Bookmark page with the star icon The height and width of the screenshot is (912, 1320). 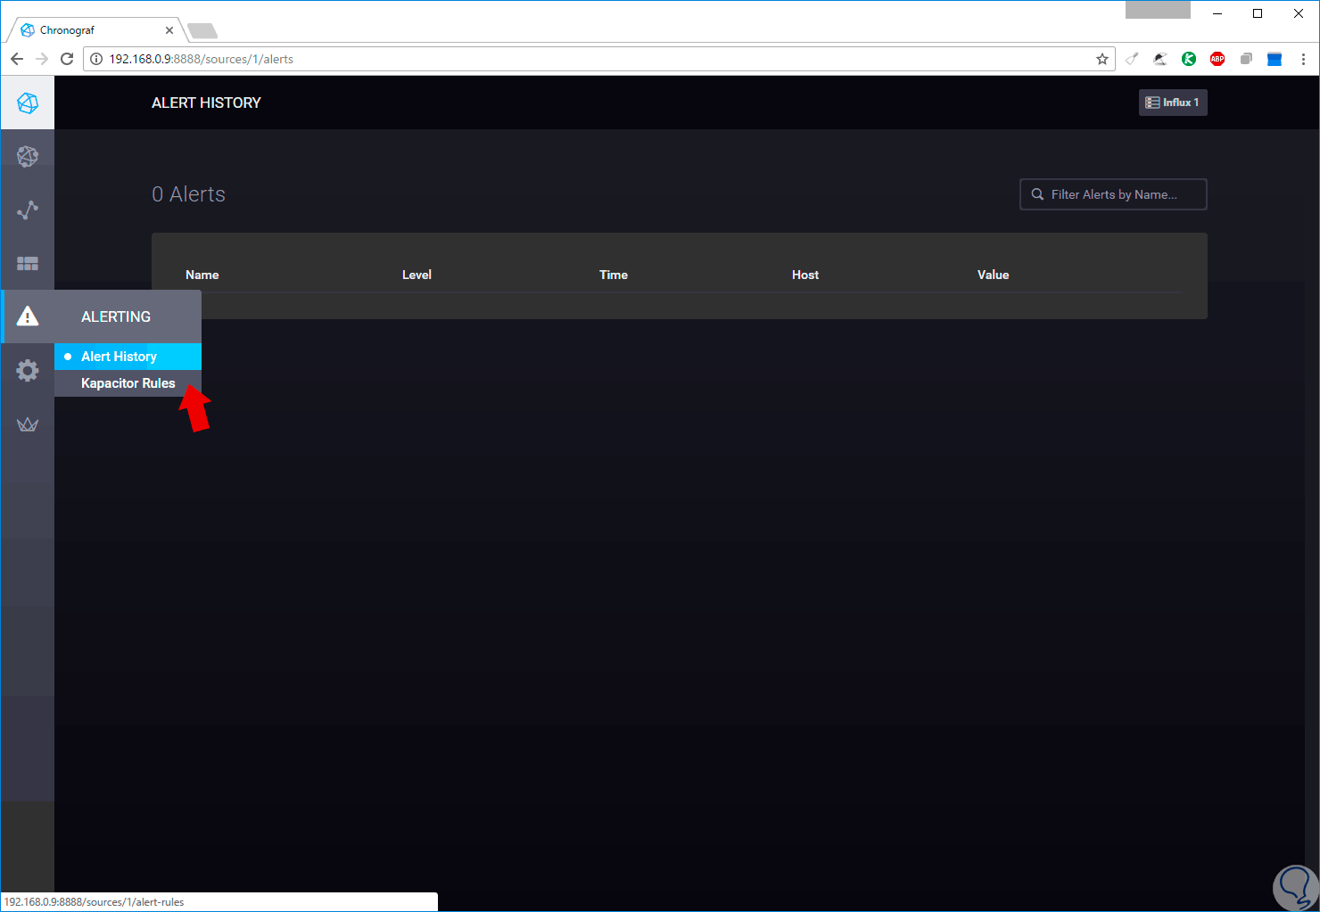(1102, 59)
